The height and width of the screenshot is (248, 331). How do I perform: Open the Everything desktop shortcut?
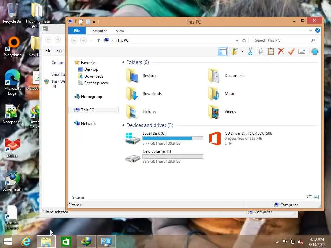coord(13,47)
